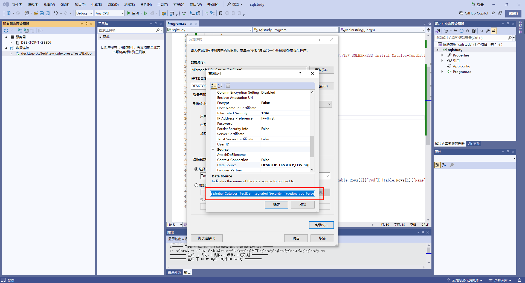Toggle the bookmark icon in the toolbar
The width and height of the screenshot is (525, 283).
click(x=221, y=13)
